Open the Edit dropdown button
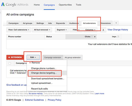The height and width of the screenshot is (106, 132). tap(33, 57)
